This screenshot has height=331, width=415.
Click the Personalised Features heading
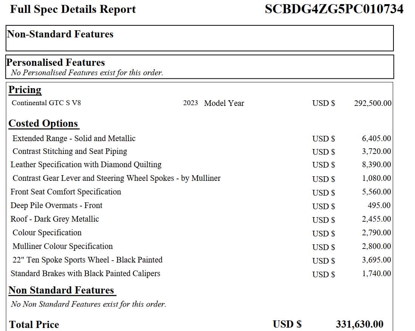(x=56, y=62)
